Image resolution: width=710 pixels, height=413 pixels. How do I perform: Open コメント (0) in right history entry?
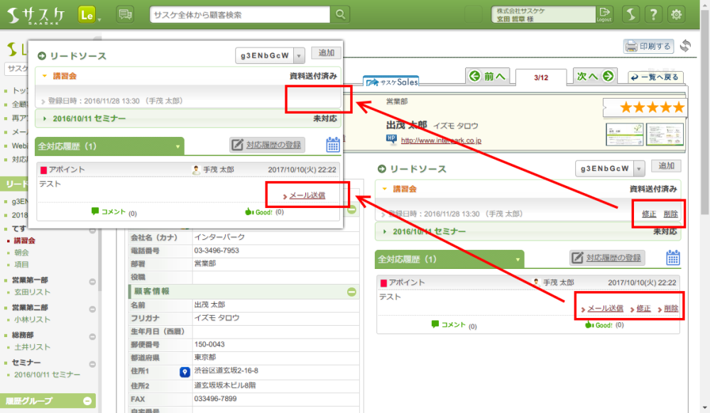pos(454,325)
